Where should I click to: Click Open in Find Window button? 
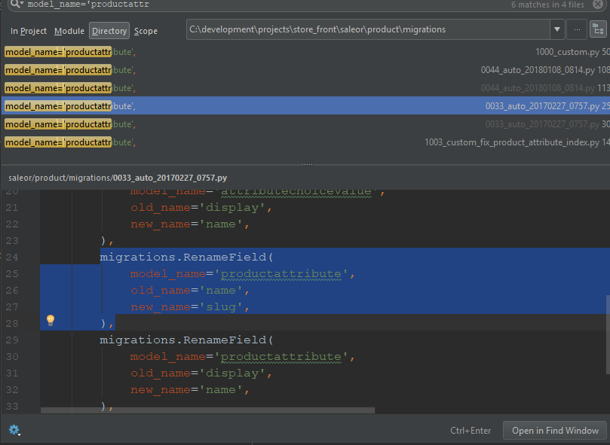pyautogui.click(x=555, y=431)
